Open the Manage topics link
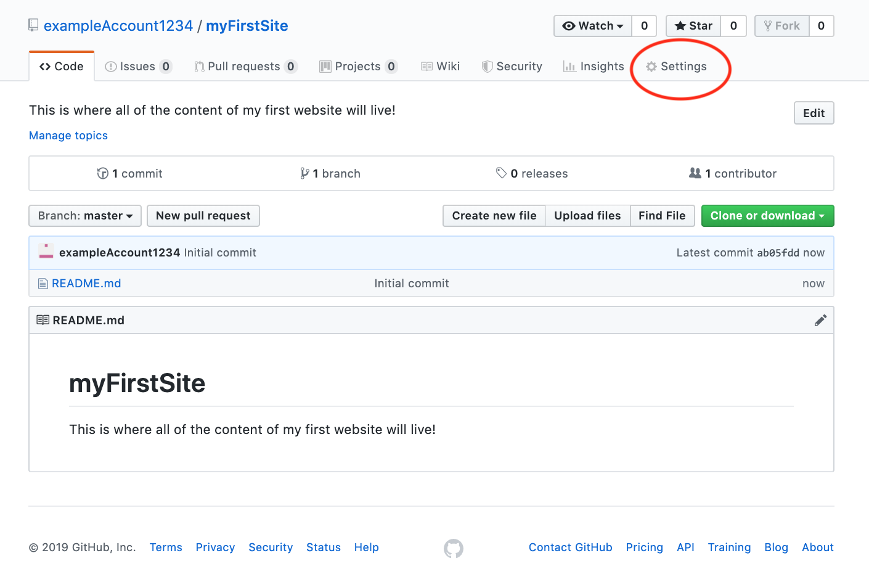The image size is (869, 582). 68,135
